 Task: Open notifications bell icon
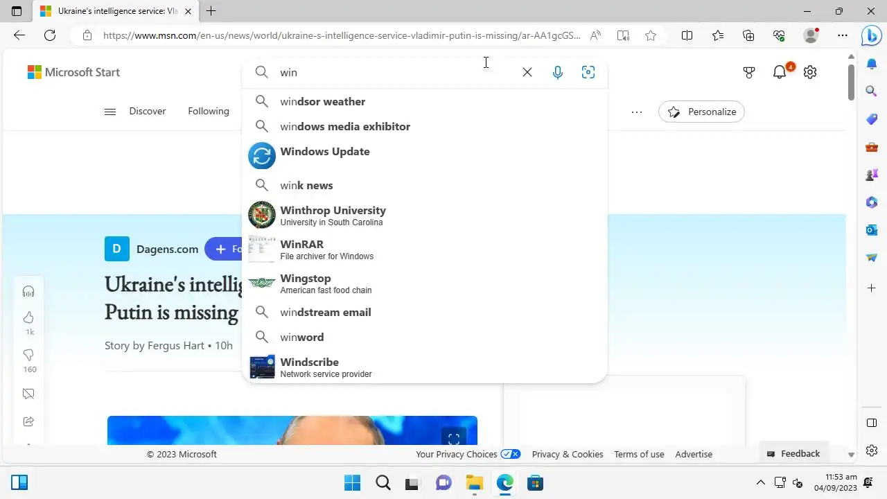click(780, 72)
